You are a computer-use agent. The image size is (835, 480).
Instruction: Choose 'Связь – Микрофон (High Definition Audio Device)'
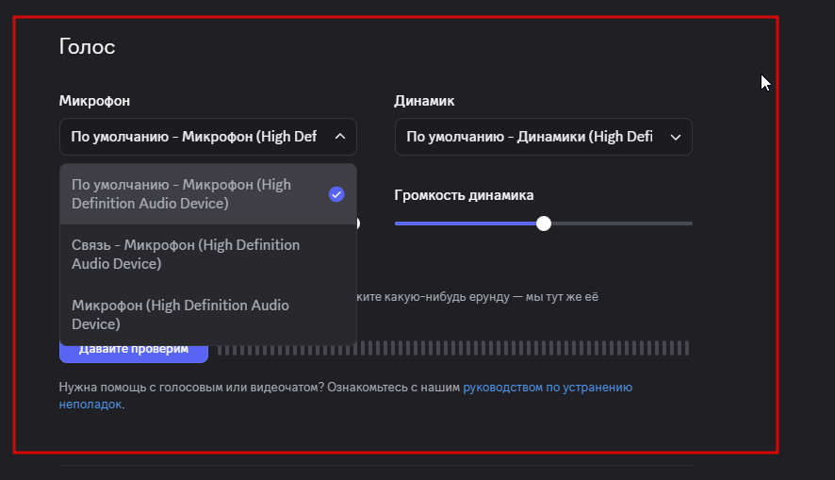[207, 254]
